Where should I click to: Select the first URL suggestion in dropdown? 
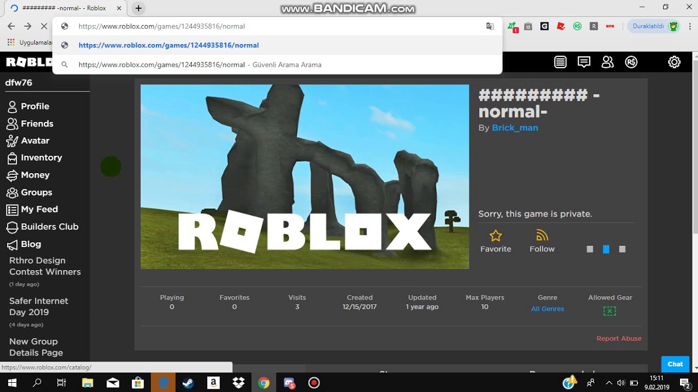tap(277, 45)
